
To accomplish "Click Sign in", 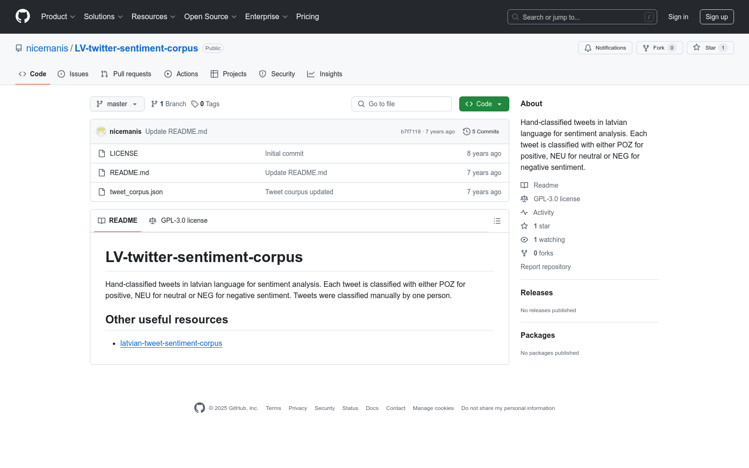I will coord(678,17).
